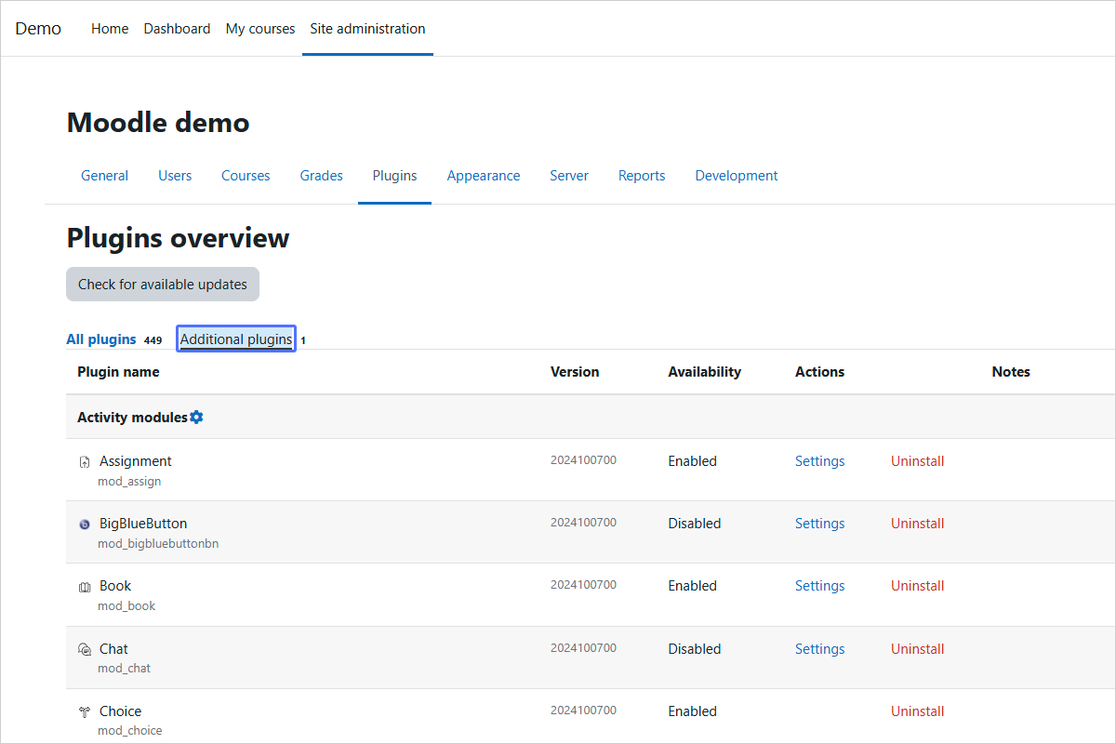The height and width of the screenshot is (744, 1116).
Task: Open My courses
Action: pos(260,29)
